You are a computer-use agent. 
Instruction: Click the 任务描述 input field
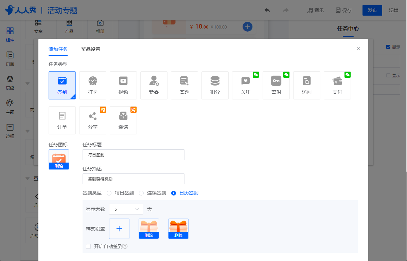click(x=134, y=179)
